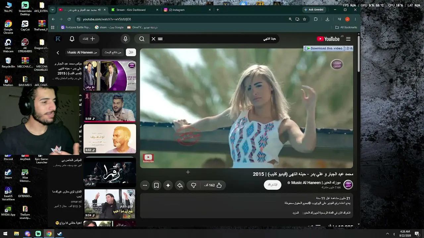Show more filter chips with the chevron arrow

tap(58, 53)
